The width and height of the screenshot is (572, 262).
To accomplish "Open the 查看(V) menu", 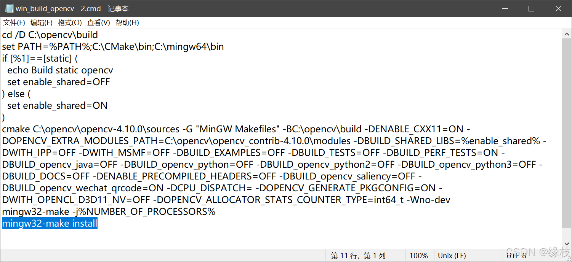I will [x=98, y=22].
